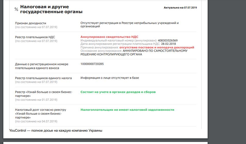Click the green 'Налогоплательщик не имеет налоговой задолженности'
The image size is (246, 144).
[128, 110]
